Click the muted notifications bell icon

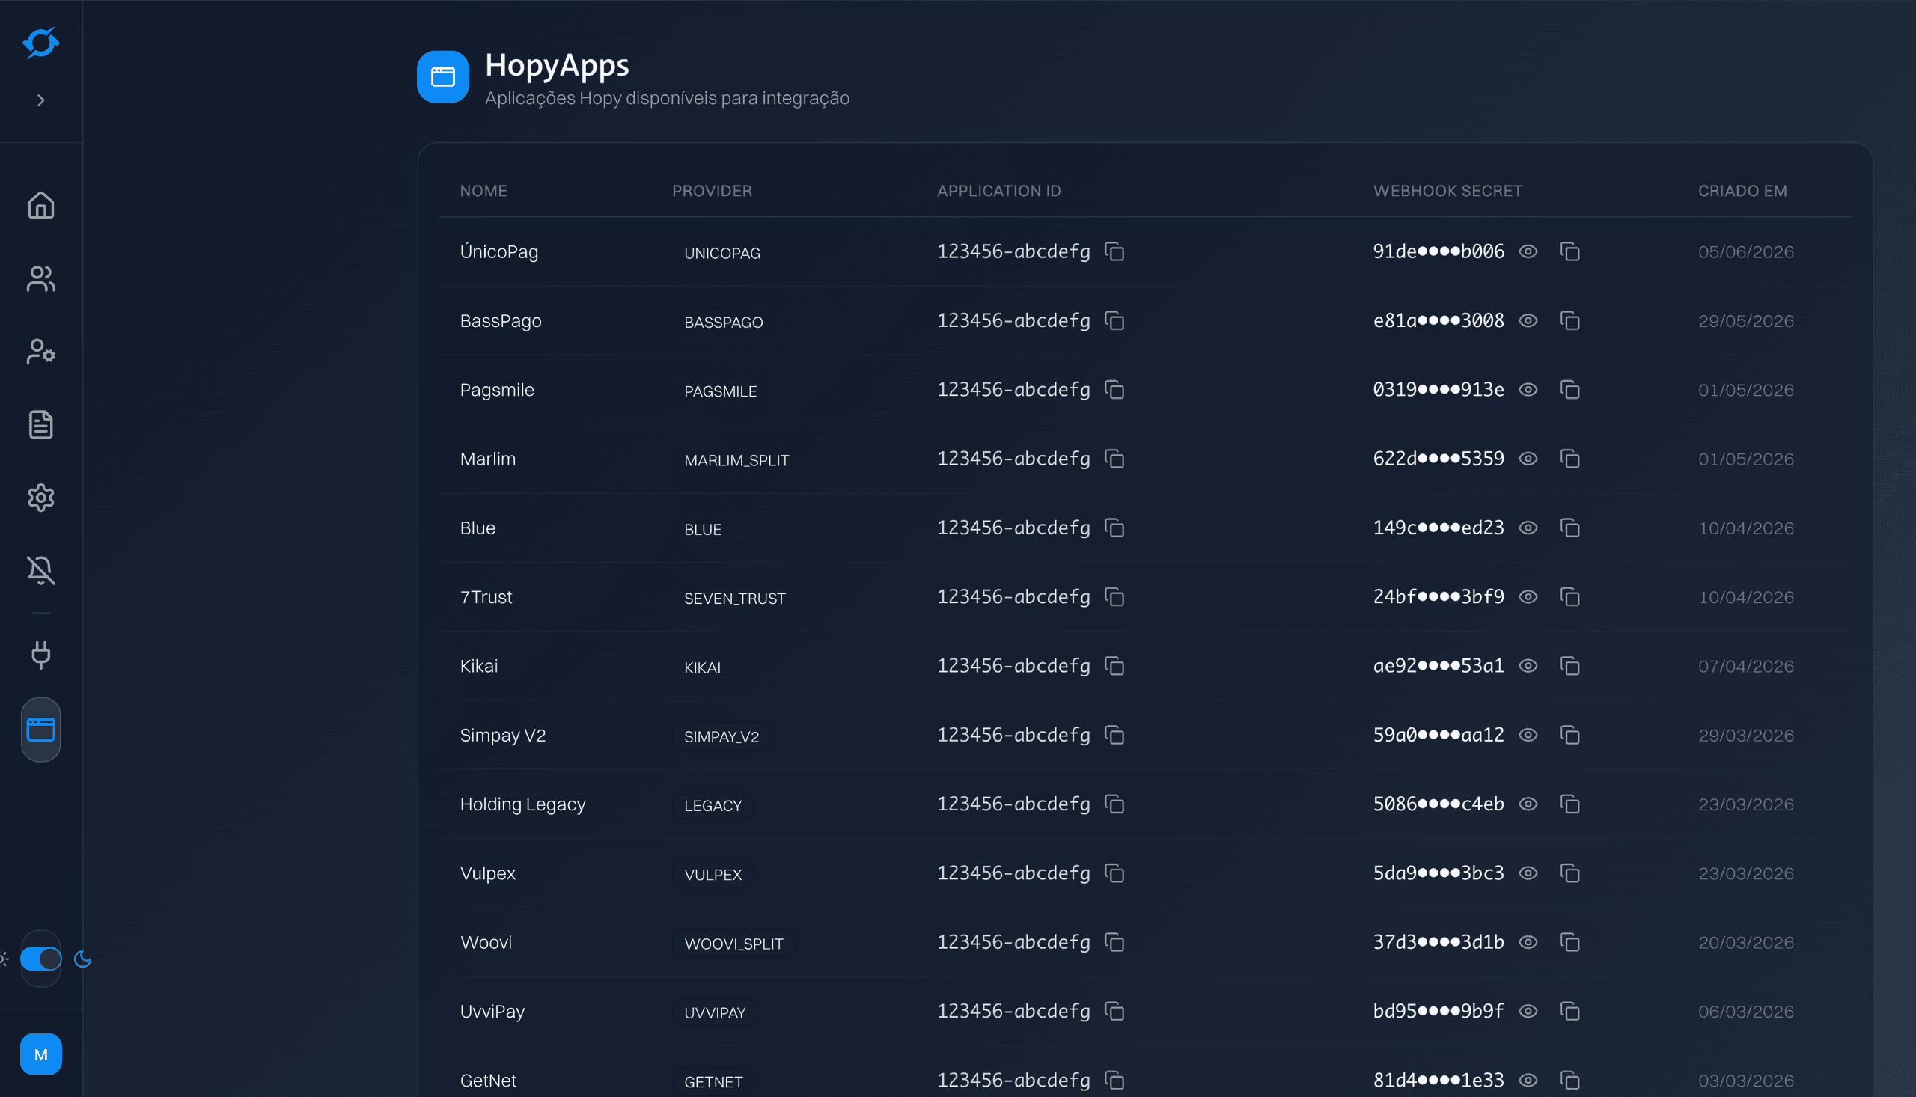(x=40, y=570)
